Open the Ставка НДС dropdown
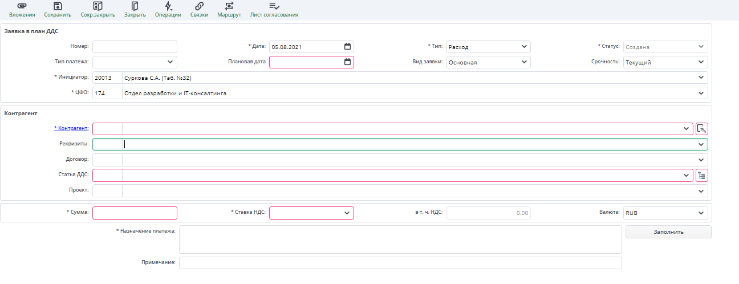Viewport: 739px width, 284px height. click(x=347, y=213)
